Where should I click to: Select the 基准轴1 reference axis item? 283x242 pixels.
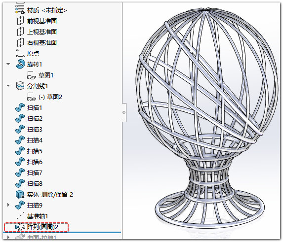point(38,216)
